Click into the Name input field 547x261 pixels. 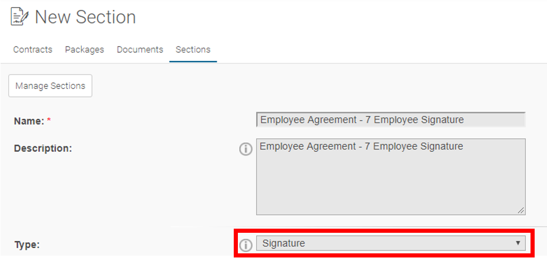click(x=391, y=120)
